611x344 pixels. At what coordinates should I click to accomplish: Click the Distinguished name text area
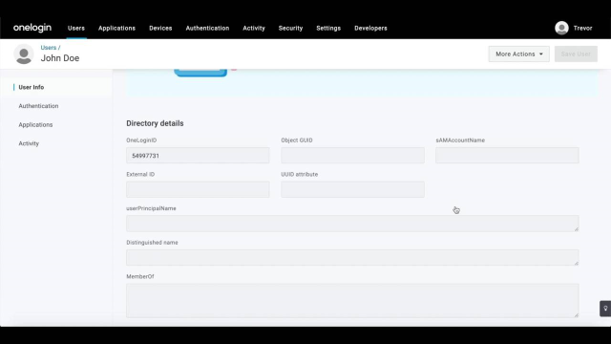tap(352, 257)
